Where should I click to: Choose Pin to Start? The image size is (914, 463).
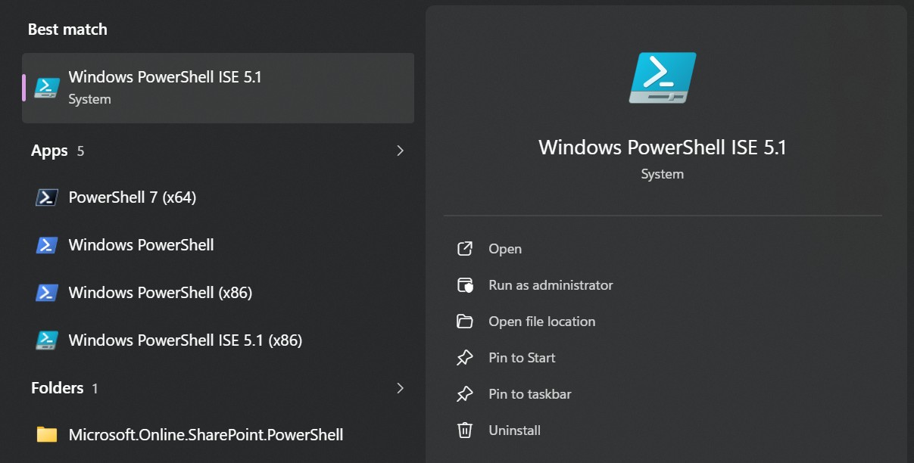click(522, 358)
